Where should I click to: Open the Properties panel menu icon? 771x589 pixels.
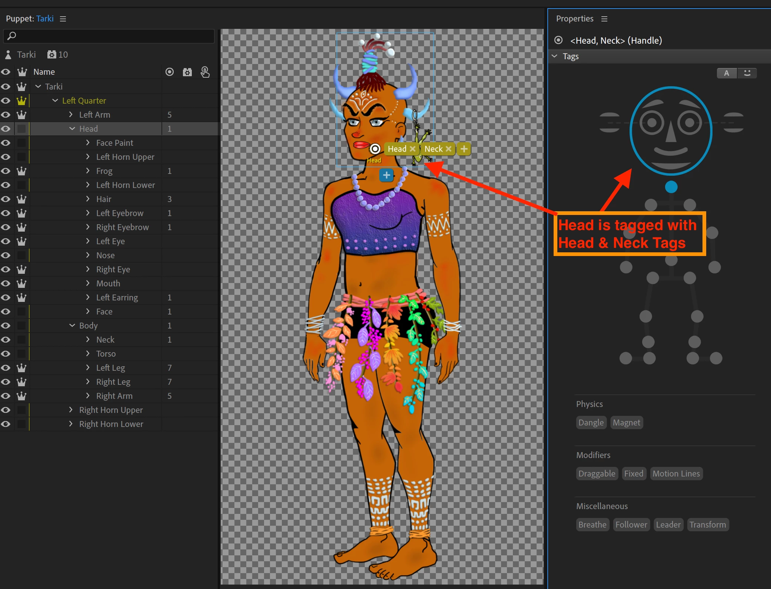point(604,19)
